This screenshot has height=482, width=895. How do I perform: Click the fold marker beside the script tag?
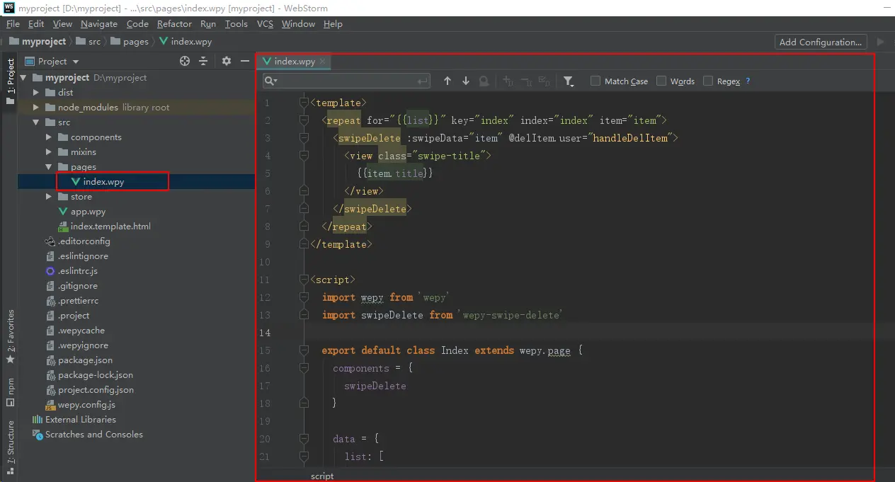tap(304, 280)
